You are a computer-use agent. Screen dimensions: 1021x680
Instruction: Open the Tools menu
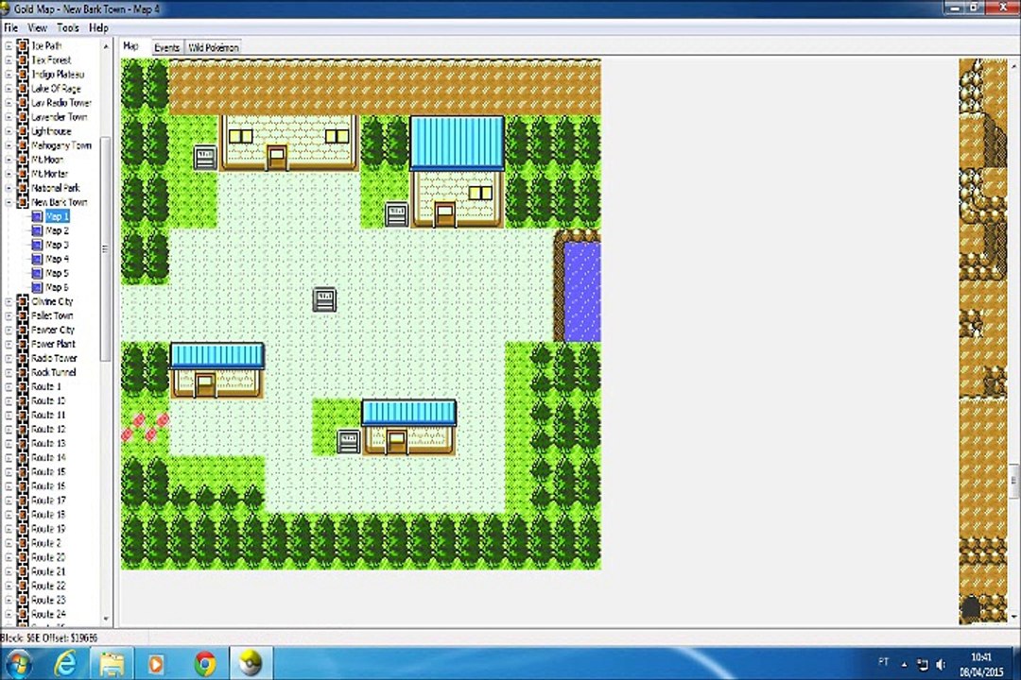(x=68, y=28)
